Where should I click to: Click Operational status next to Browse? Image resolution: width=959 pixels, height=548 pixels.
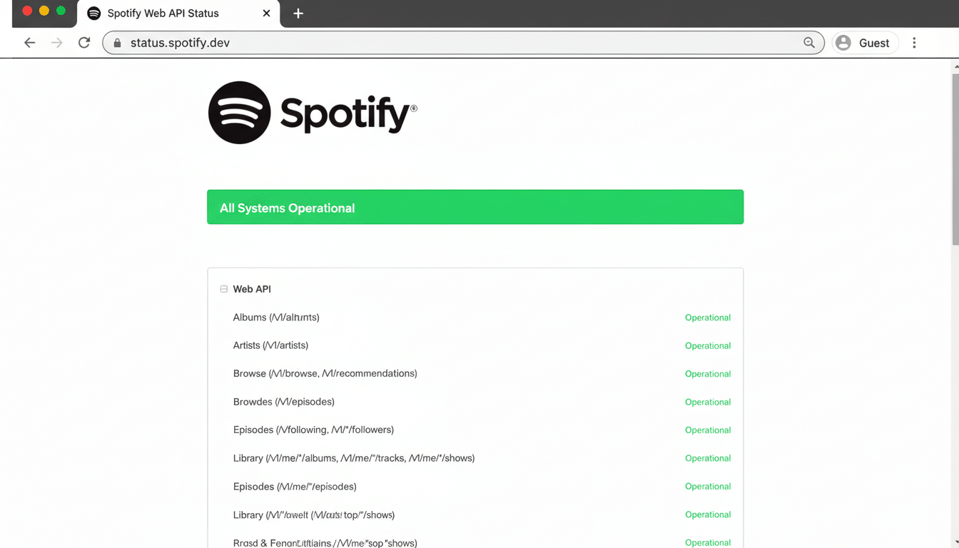[x=708, y=373]
